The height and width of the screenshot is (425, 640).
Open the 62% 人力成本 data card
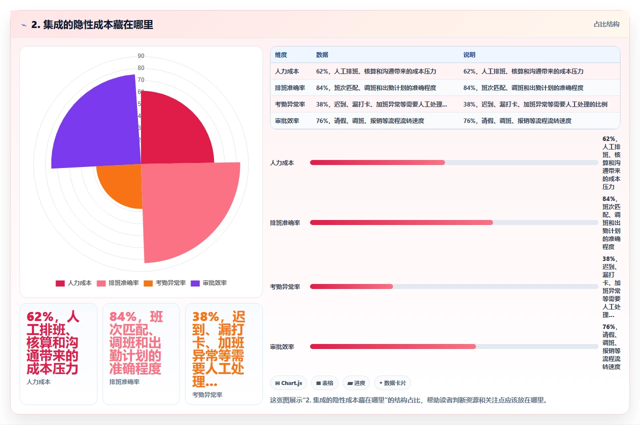[x=58, y=354]
